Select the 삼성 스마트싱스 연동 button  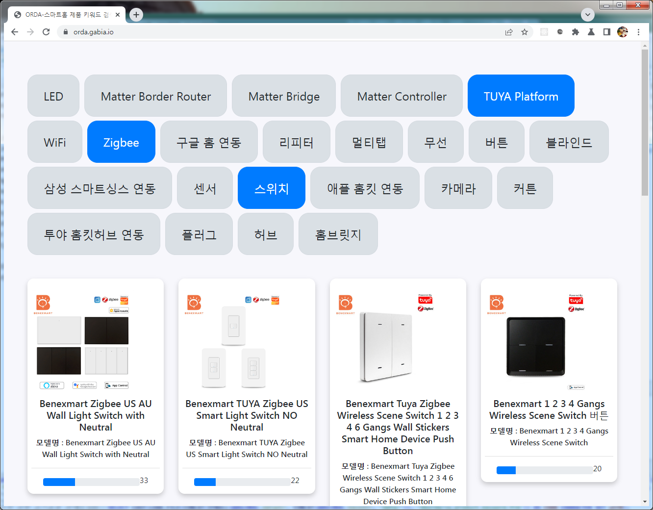(100, 188)
